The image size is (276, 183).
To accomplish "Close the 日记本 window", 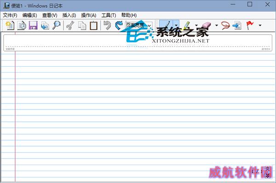I will (x=267, y=4).
